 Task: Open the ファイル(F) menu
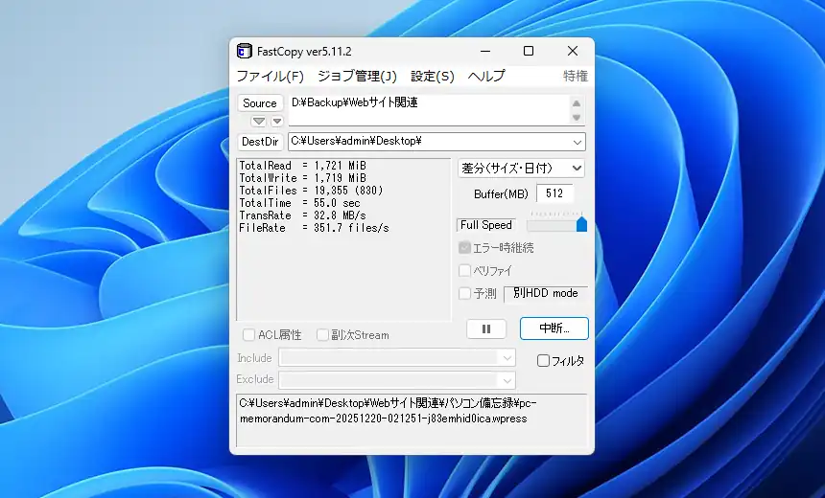270,77
